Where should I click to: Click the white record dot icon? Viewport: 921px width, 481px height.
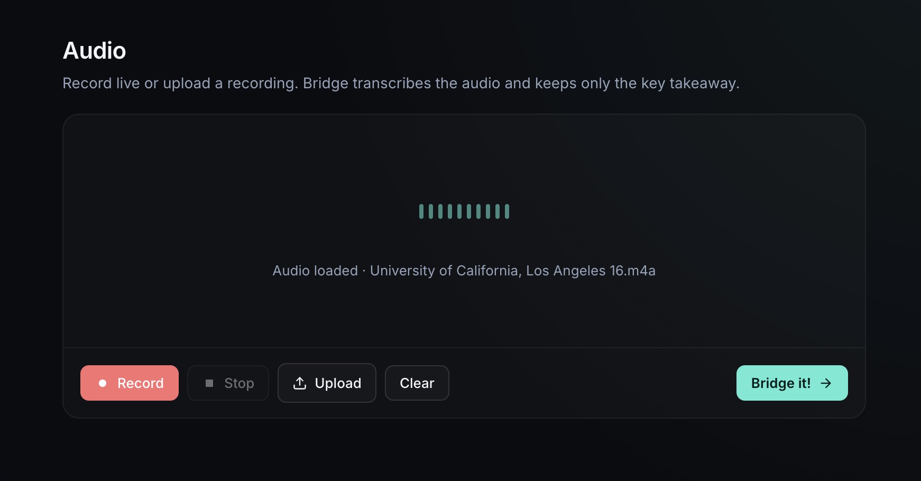(x=103, y=383)
